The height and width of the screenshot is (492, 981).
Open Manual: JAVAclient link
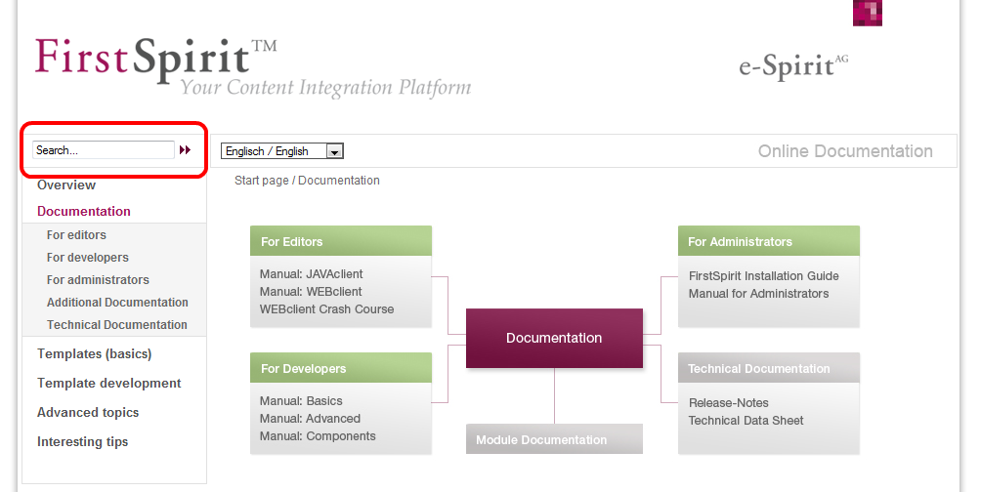pyautogui.click(x=312, y=274)
